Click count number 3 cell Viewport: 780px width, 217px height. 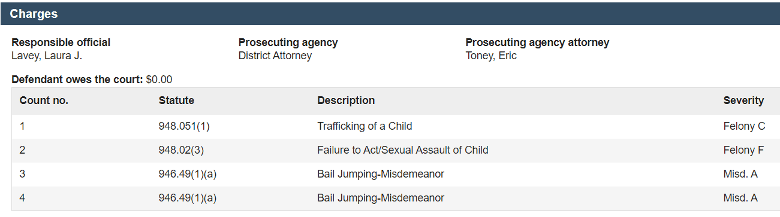(22, 174)
